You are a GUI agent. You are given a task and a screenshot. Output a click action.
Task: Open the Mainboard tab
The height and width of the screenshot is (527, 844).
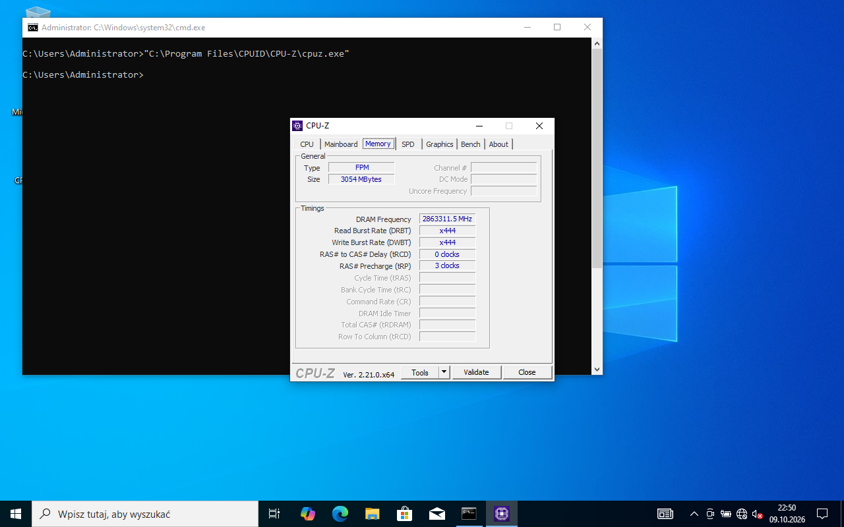[x=341, y=144]
